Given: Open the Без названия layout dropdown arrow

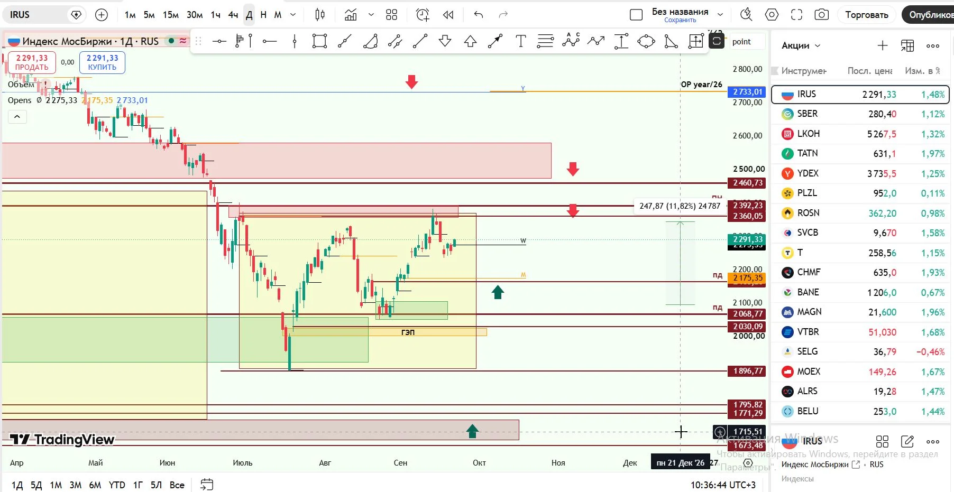Looking at the screenshot, I should click(x=720, y=14).
